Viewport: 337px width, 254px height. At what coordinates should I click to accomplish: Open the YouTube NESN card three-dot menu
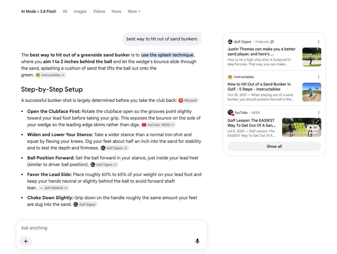pos(318,113)
